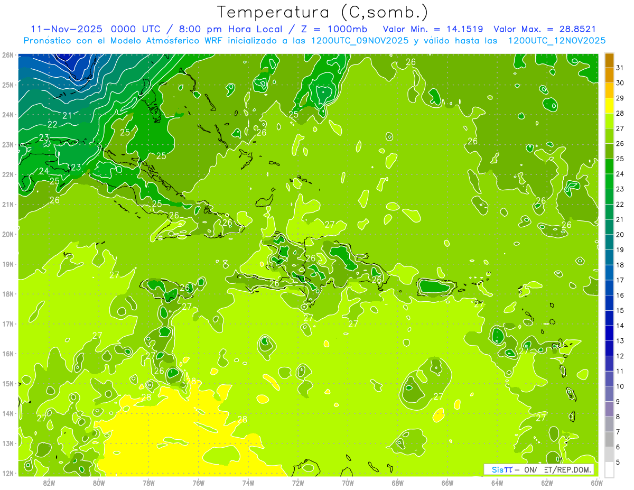Click the legend band between 24 and 25
Viewport: 634px width, 490px height.
609,167
